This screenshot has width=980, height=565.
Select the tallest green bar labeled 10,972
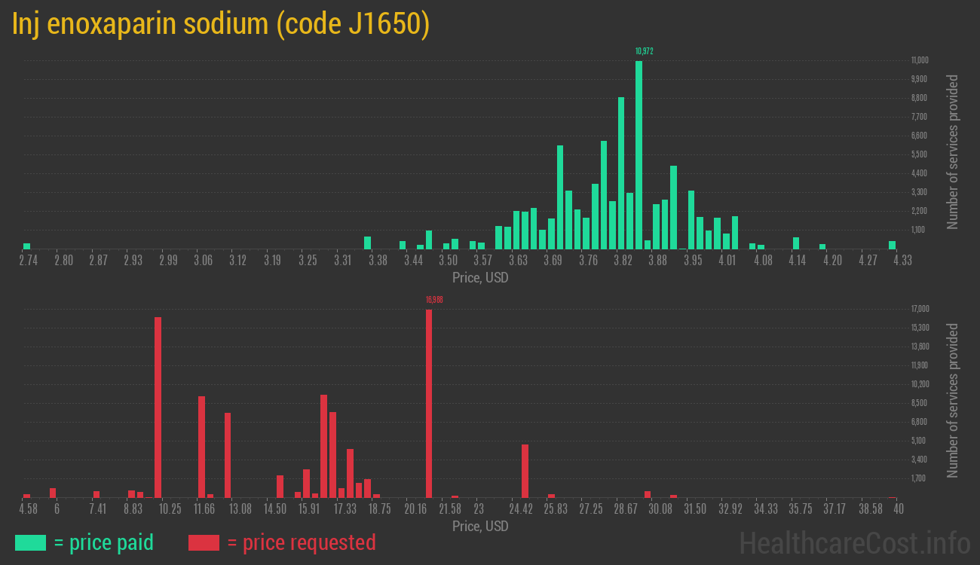pos(639,154)
